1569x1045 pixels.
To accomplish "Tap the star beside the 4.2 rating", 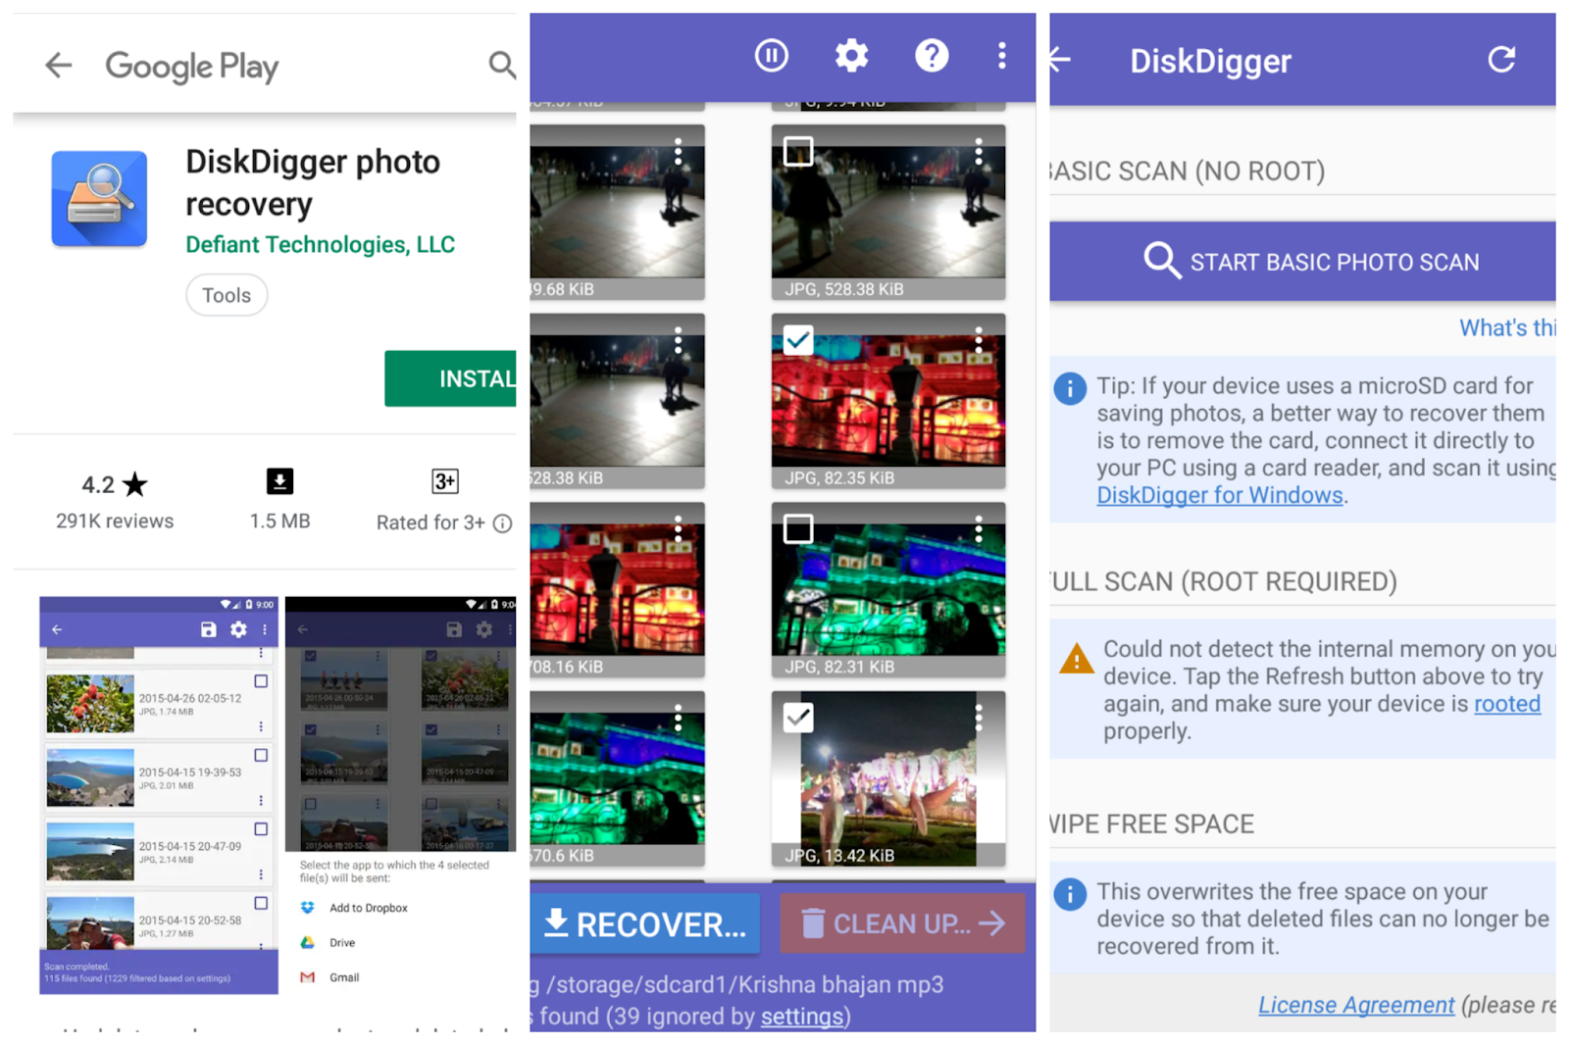I will coord(135,484).
